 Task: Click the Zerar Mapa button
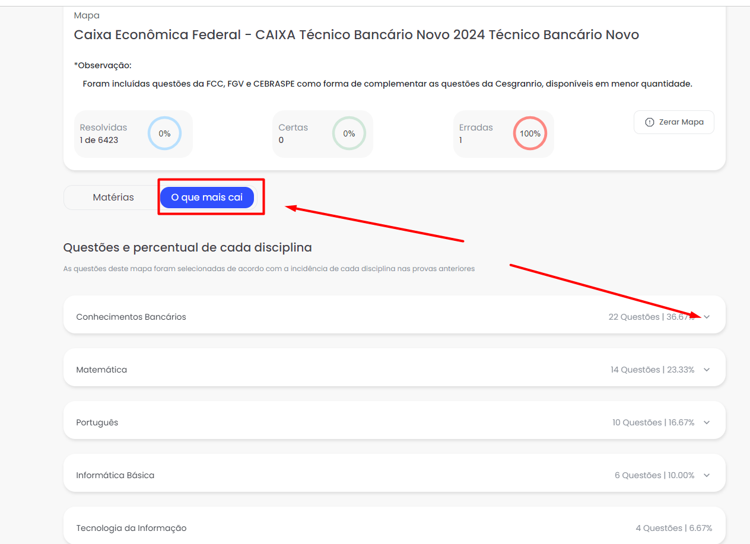tap(673, 122)
